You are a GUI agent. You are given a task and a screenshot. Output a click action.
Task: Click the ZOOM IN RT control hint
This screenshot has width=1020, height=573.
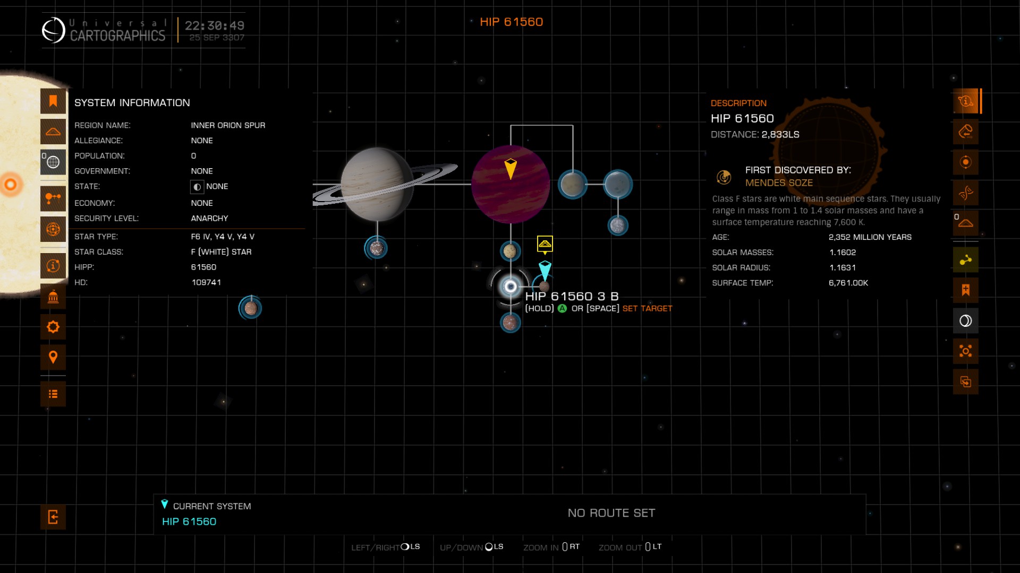(x=551, y=547)
